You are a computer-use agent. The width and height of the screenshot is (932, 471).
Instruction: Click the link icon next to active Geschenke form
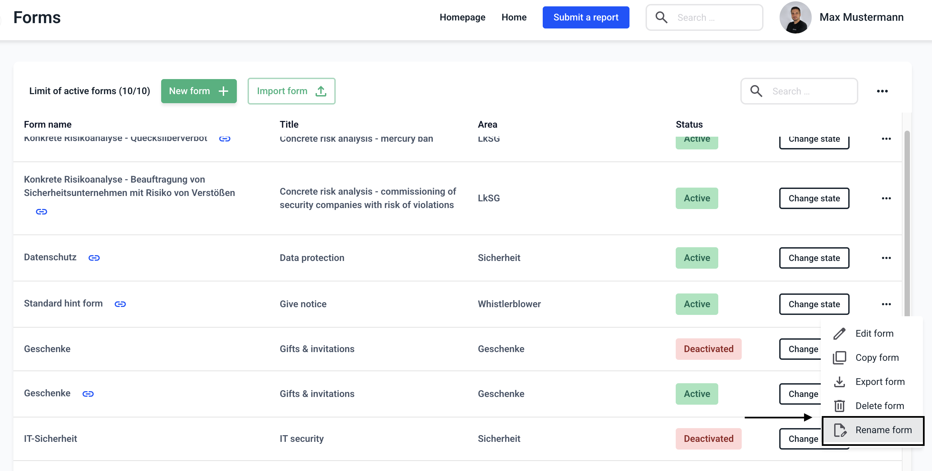point(88,394)
